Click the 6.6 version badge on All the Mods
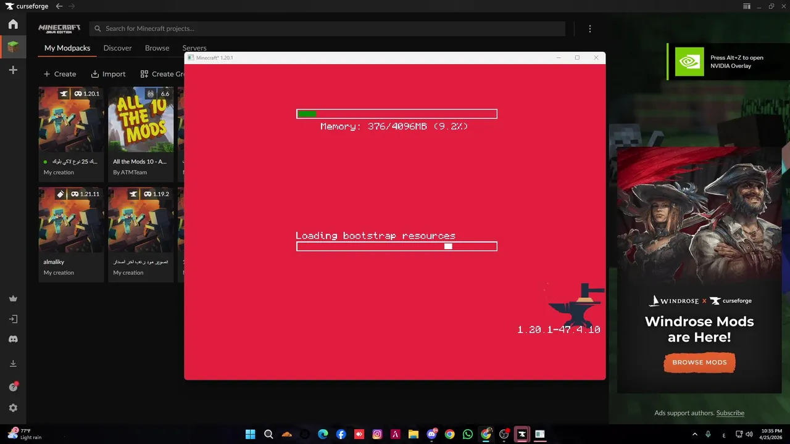790x444 pixels. pos(165,94)
